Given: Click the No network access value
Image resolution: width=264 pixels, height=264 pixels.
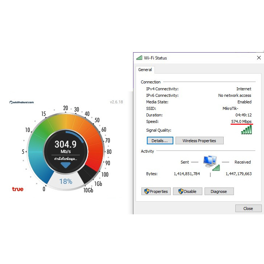Looking at the screenshot, I should [x=235, y=95].
